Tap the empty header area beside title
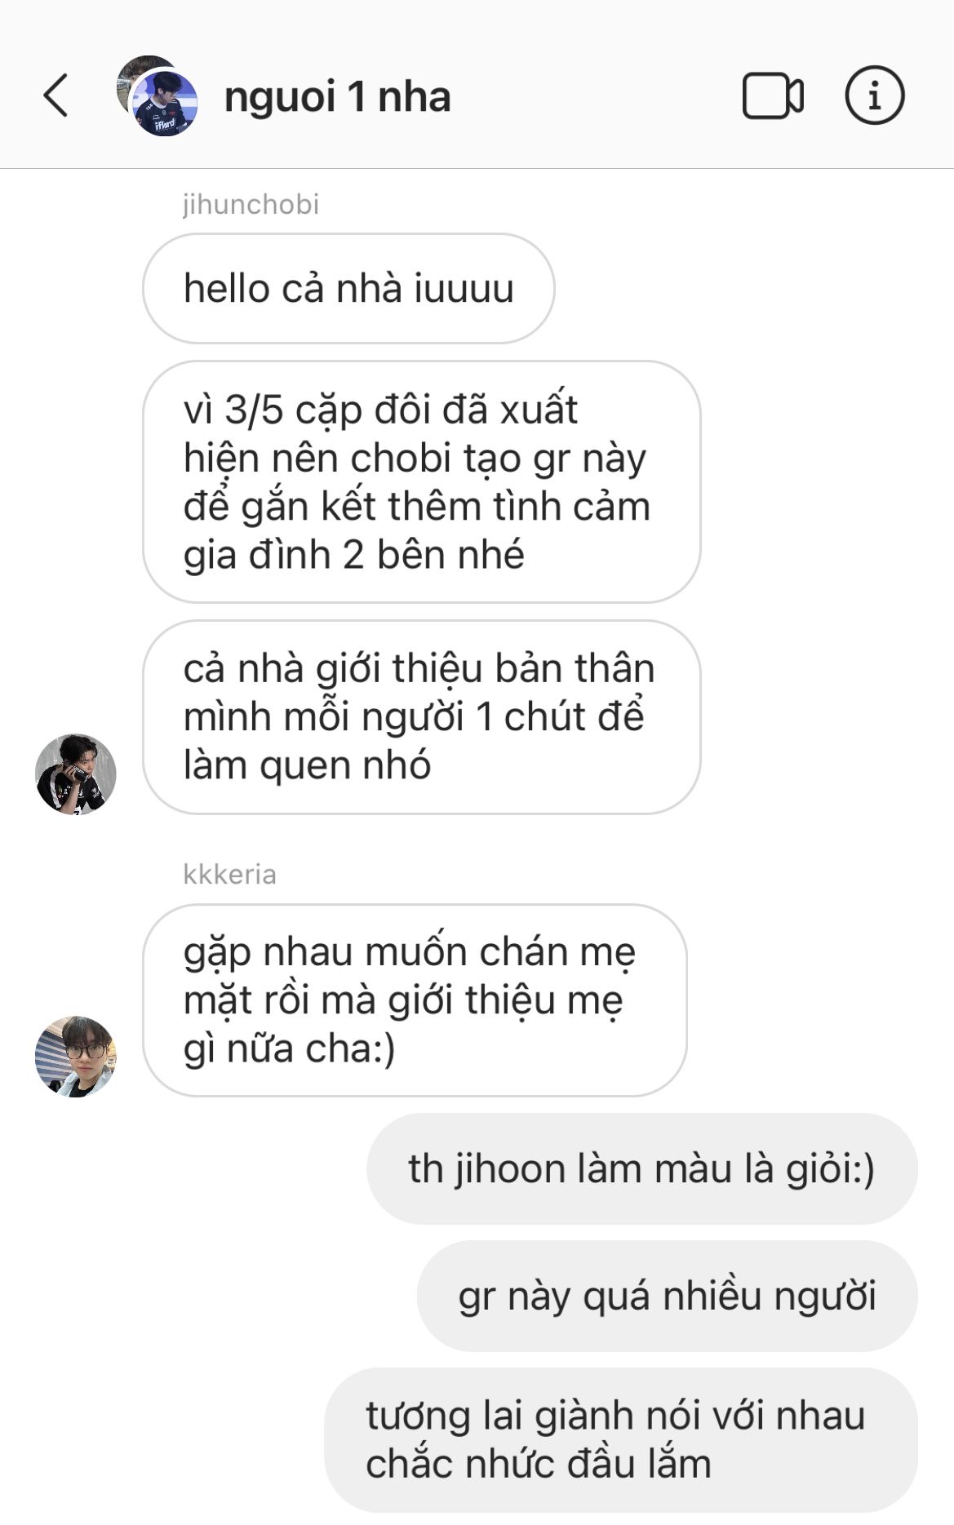The height and width of the screenshot is (1525, 954). 596,96
